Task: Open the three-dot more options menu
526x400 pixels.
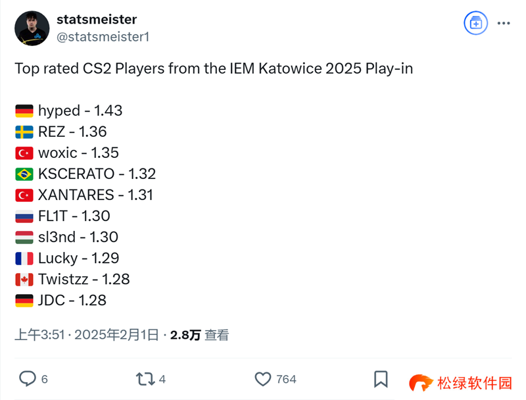Action: [504, 23]
